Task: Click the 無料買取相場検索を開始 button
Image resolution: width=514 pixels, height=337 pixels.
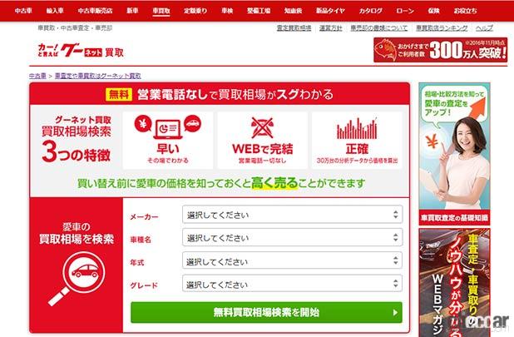Action: click(266, 312)
